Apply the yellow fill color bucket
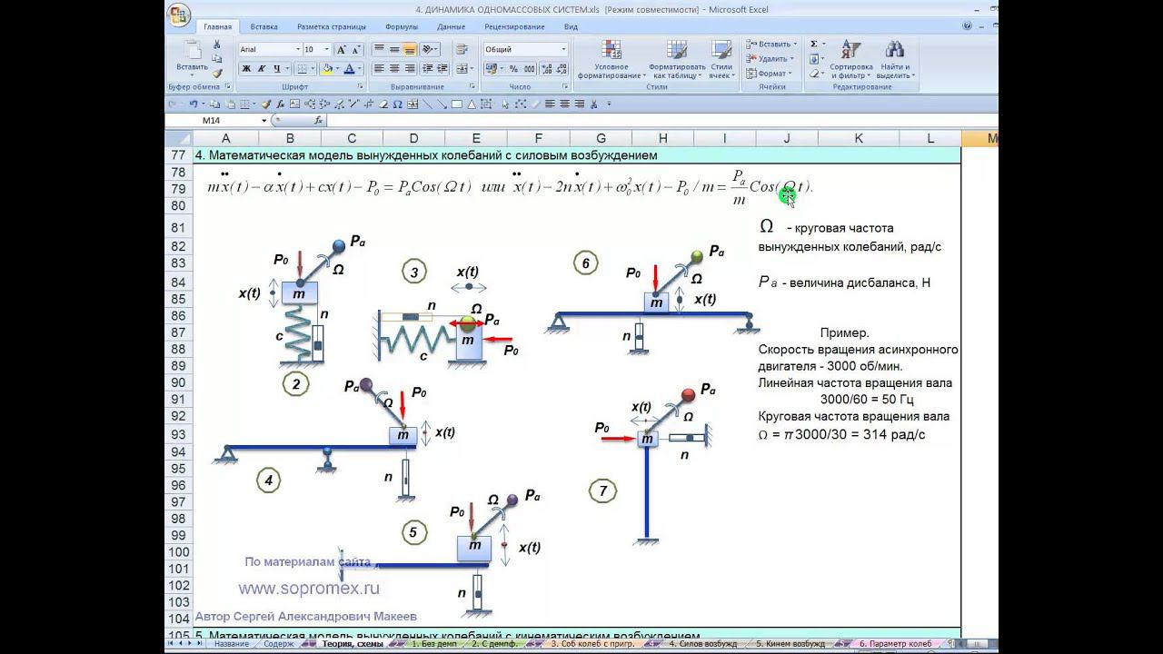 pyautogui.click(x=327, y=68)
